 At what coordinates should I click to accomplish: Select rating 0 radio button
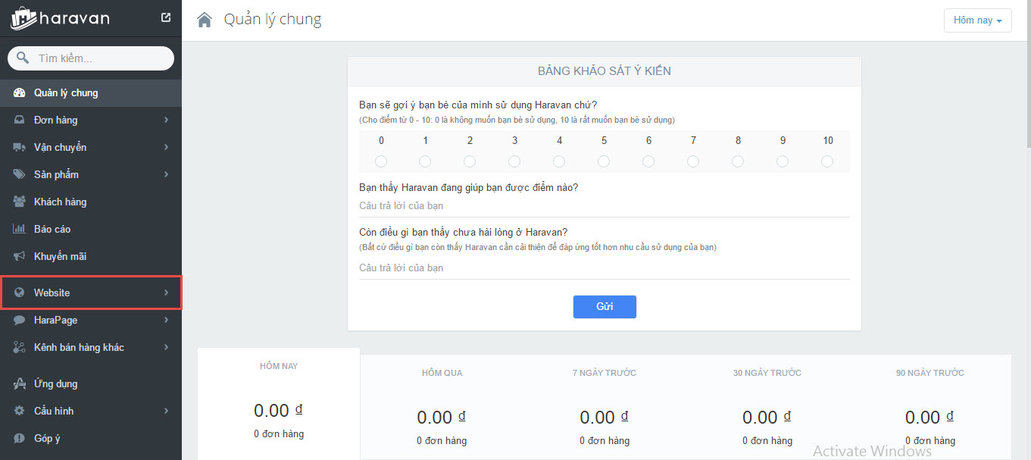381,161
